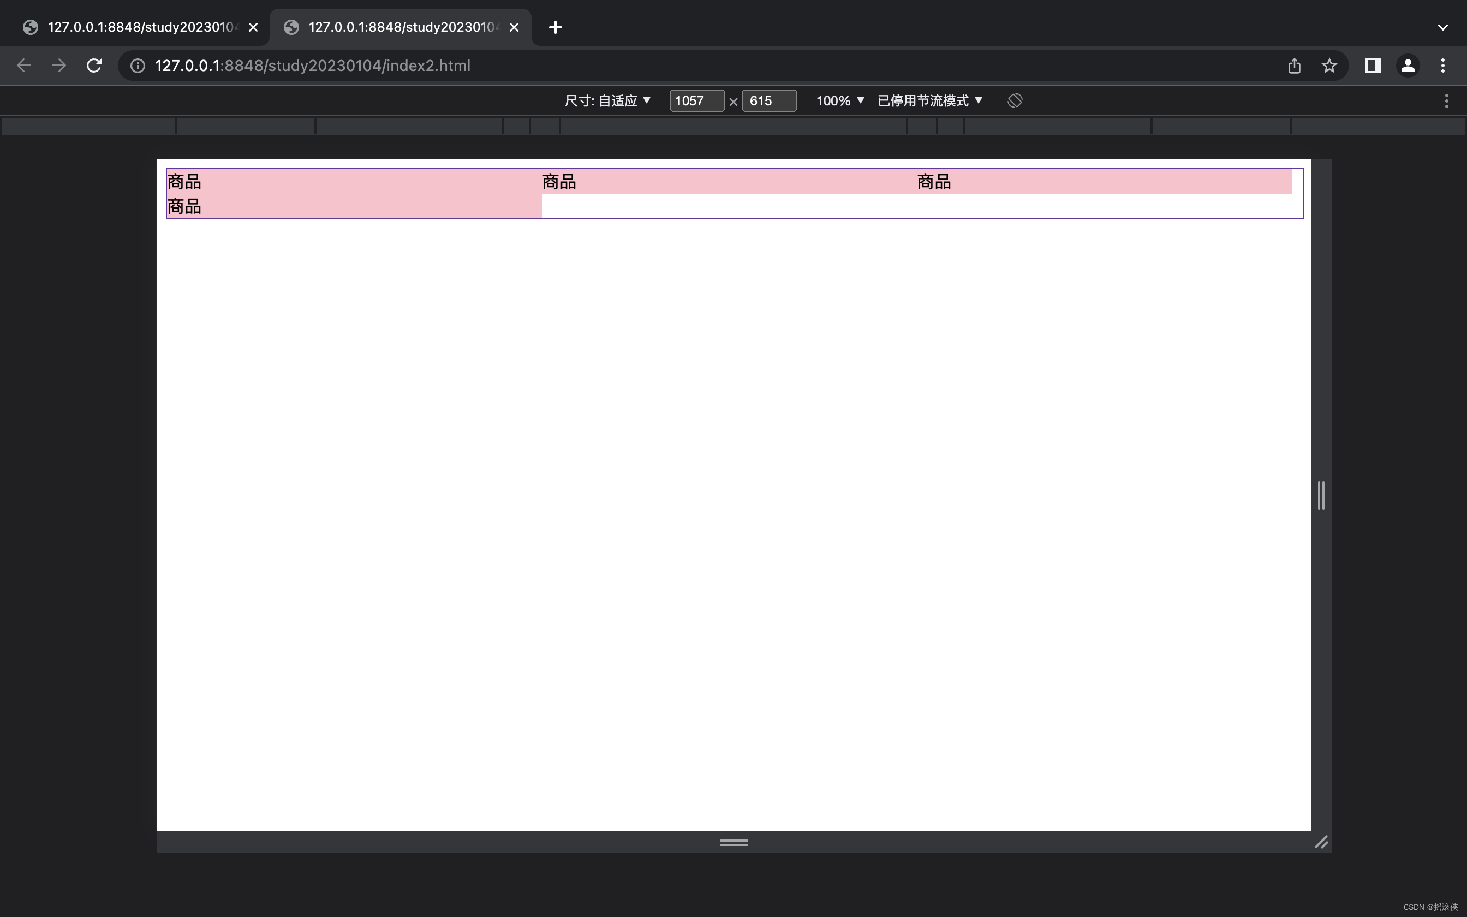Click the first 商品 item in top row

[x=354, y=182]
